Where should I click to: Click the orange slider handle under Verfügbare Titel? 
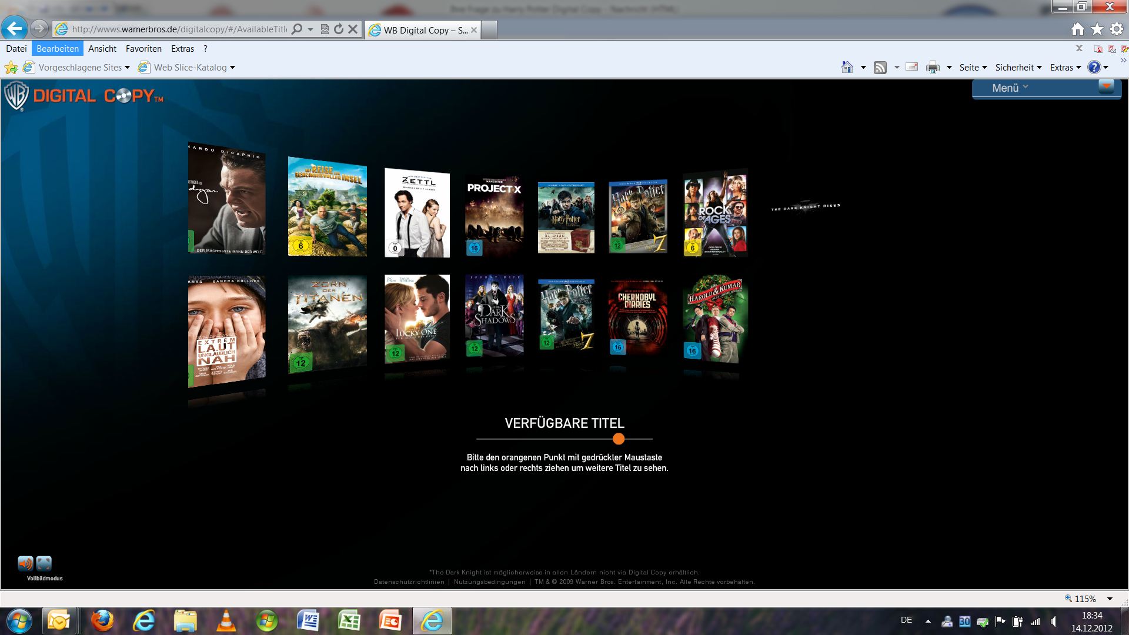coord(618,439)
